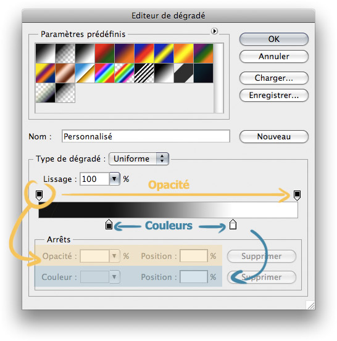Choose the diagonal stripes transparent preset
Viewport: 337px width, 341px height.
pyautogui.click(x=144, y=73)
